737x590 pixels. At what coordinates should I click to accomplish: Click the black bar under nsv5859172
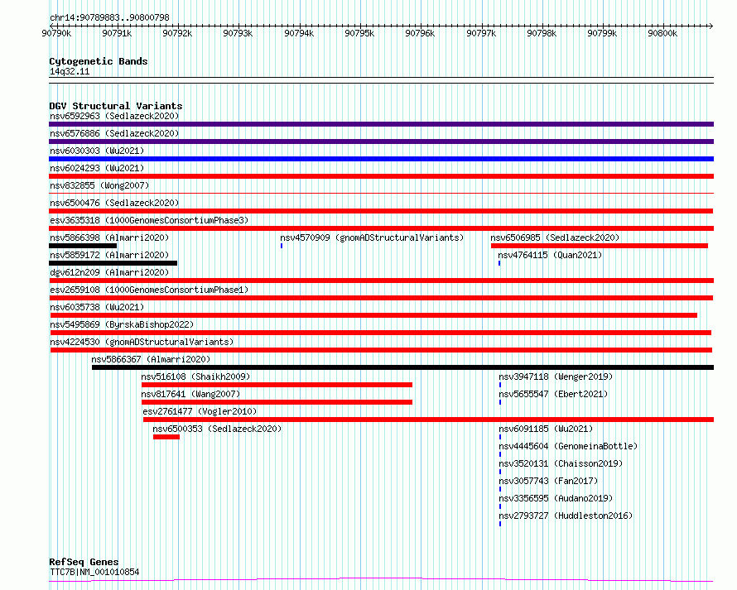point(113,263)
